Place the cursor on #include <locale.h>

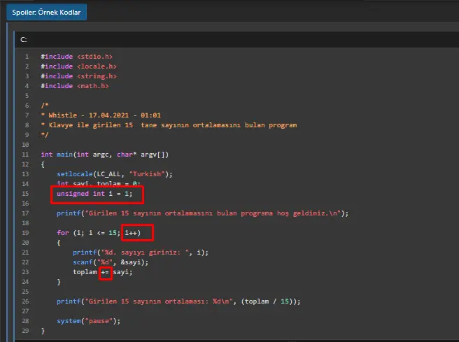pyautogui.click(x=78, y=66)
